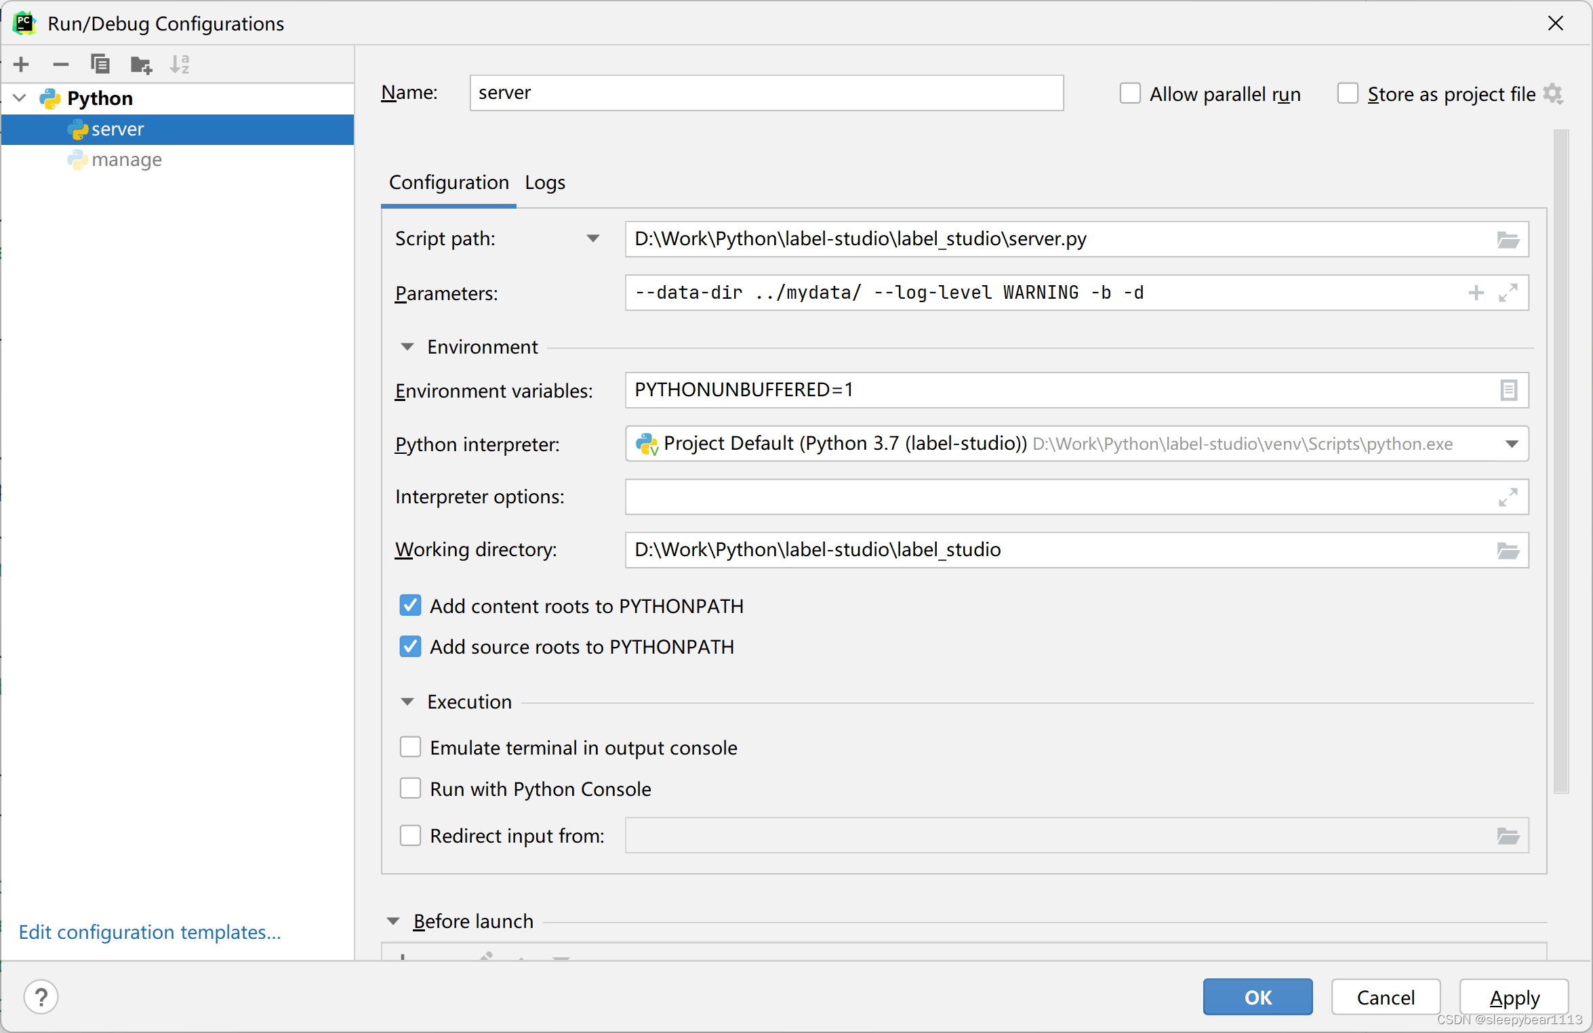
Task: Insert macro in Parameters field
Action: (1476, 293)
